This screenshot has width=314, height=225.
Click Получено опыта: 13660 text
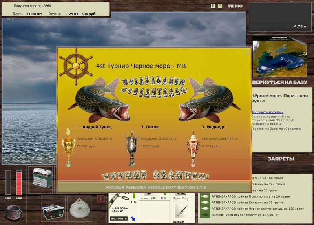click(32, 6)
